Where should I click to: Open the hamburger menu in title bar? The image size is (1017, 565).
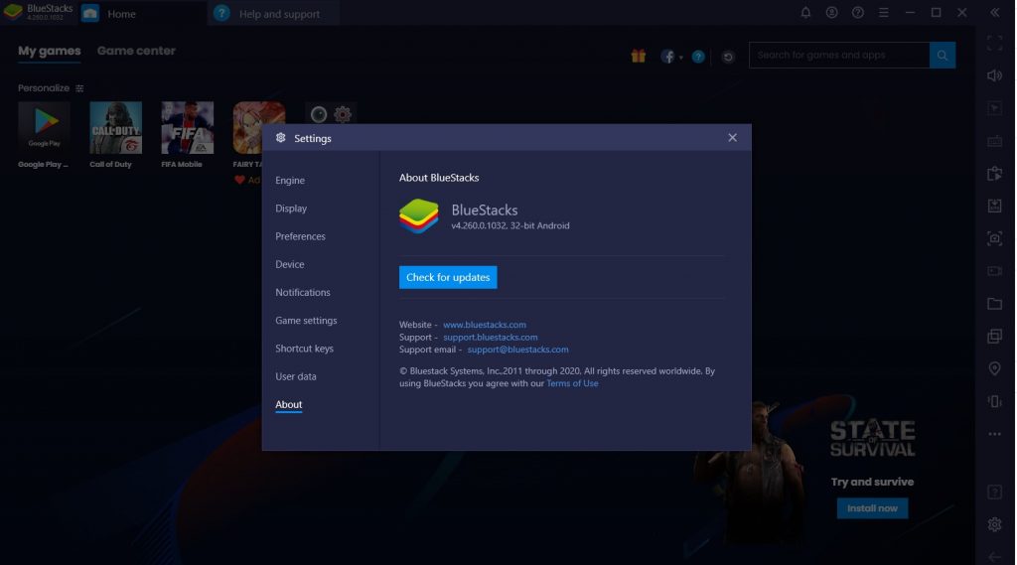[x=883, y=12]
